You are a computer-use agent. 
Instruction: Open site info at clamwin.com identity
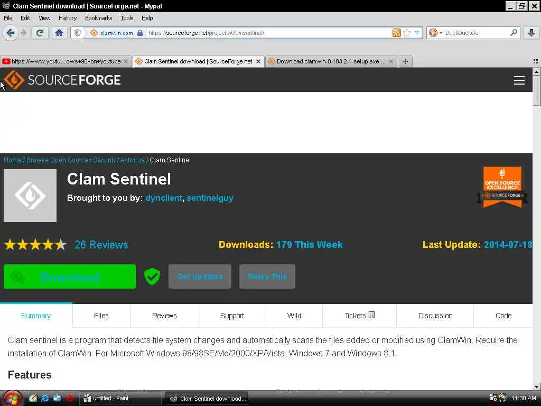pyautogui.click(x=117, y=33)
